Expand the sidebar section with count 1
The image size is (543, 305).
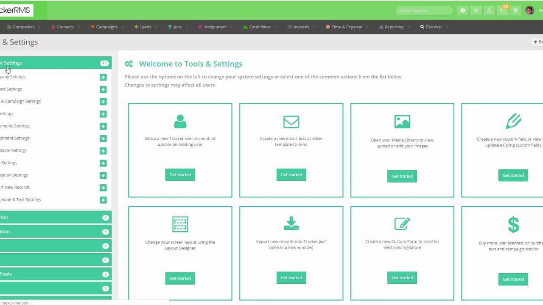[56, 260]
